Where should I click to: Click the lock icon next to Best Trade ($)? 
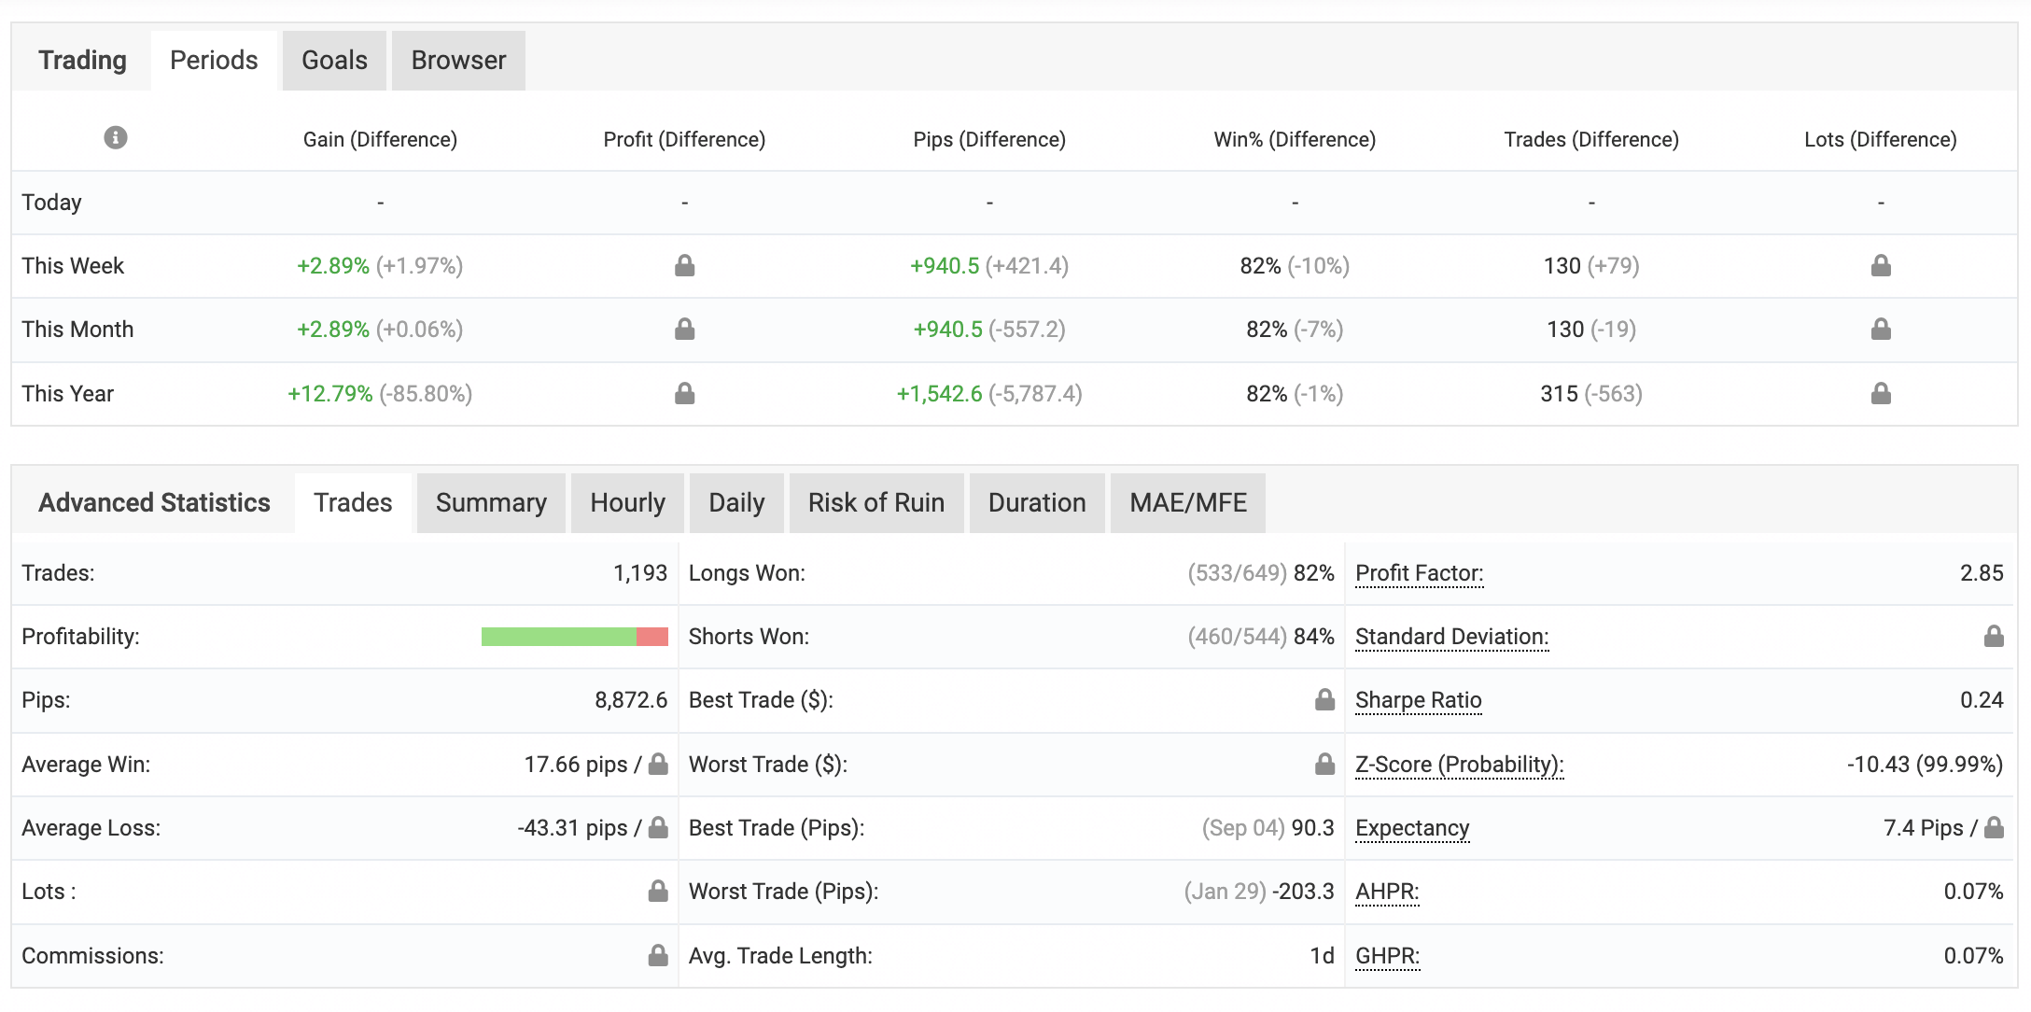tap(1324, 700)
